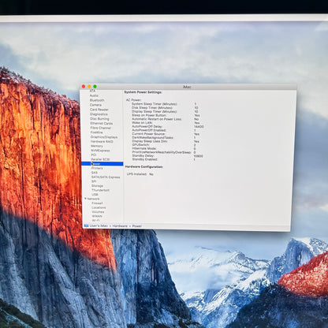Open the SAS hardware entry
The height and width of the screenshot is (328, 328).
tap(94, 173)
